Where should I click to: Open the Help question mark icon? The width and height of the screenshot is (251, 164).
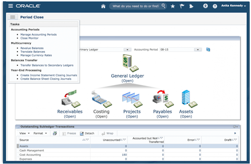coord(215,6)
